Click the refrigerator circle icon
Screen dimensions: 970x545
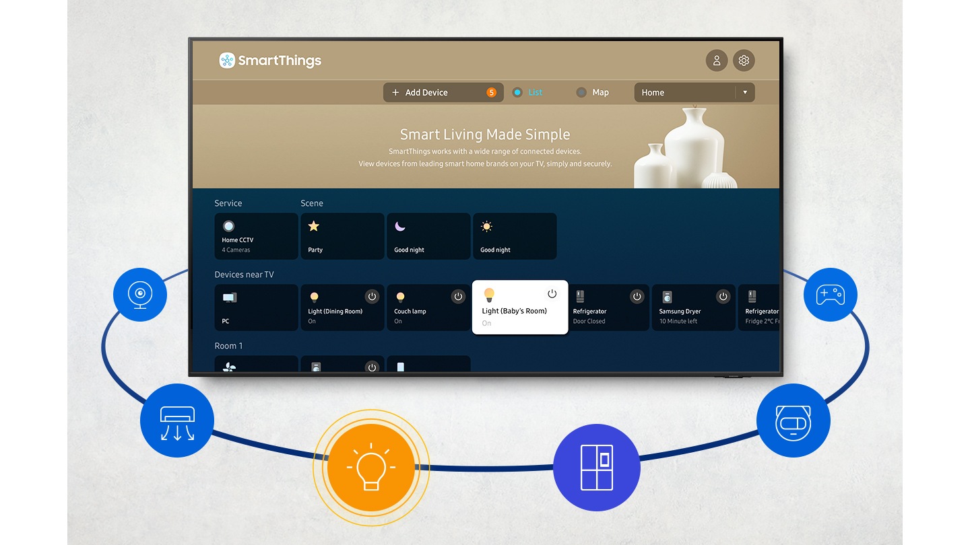point(596,467)
